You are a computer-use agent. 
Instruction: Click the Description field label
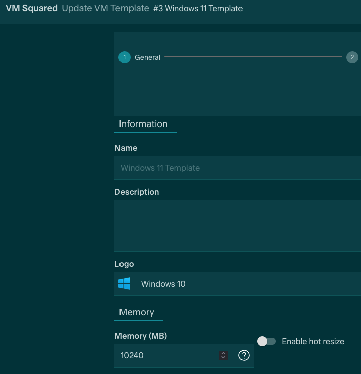click(137, 192)
